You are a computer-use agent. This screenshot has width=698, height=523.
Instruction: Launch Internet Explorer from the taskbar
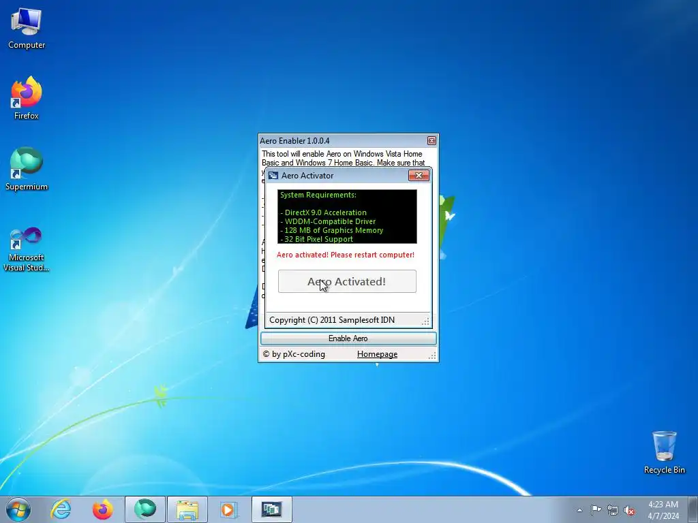61,509
